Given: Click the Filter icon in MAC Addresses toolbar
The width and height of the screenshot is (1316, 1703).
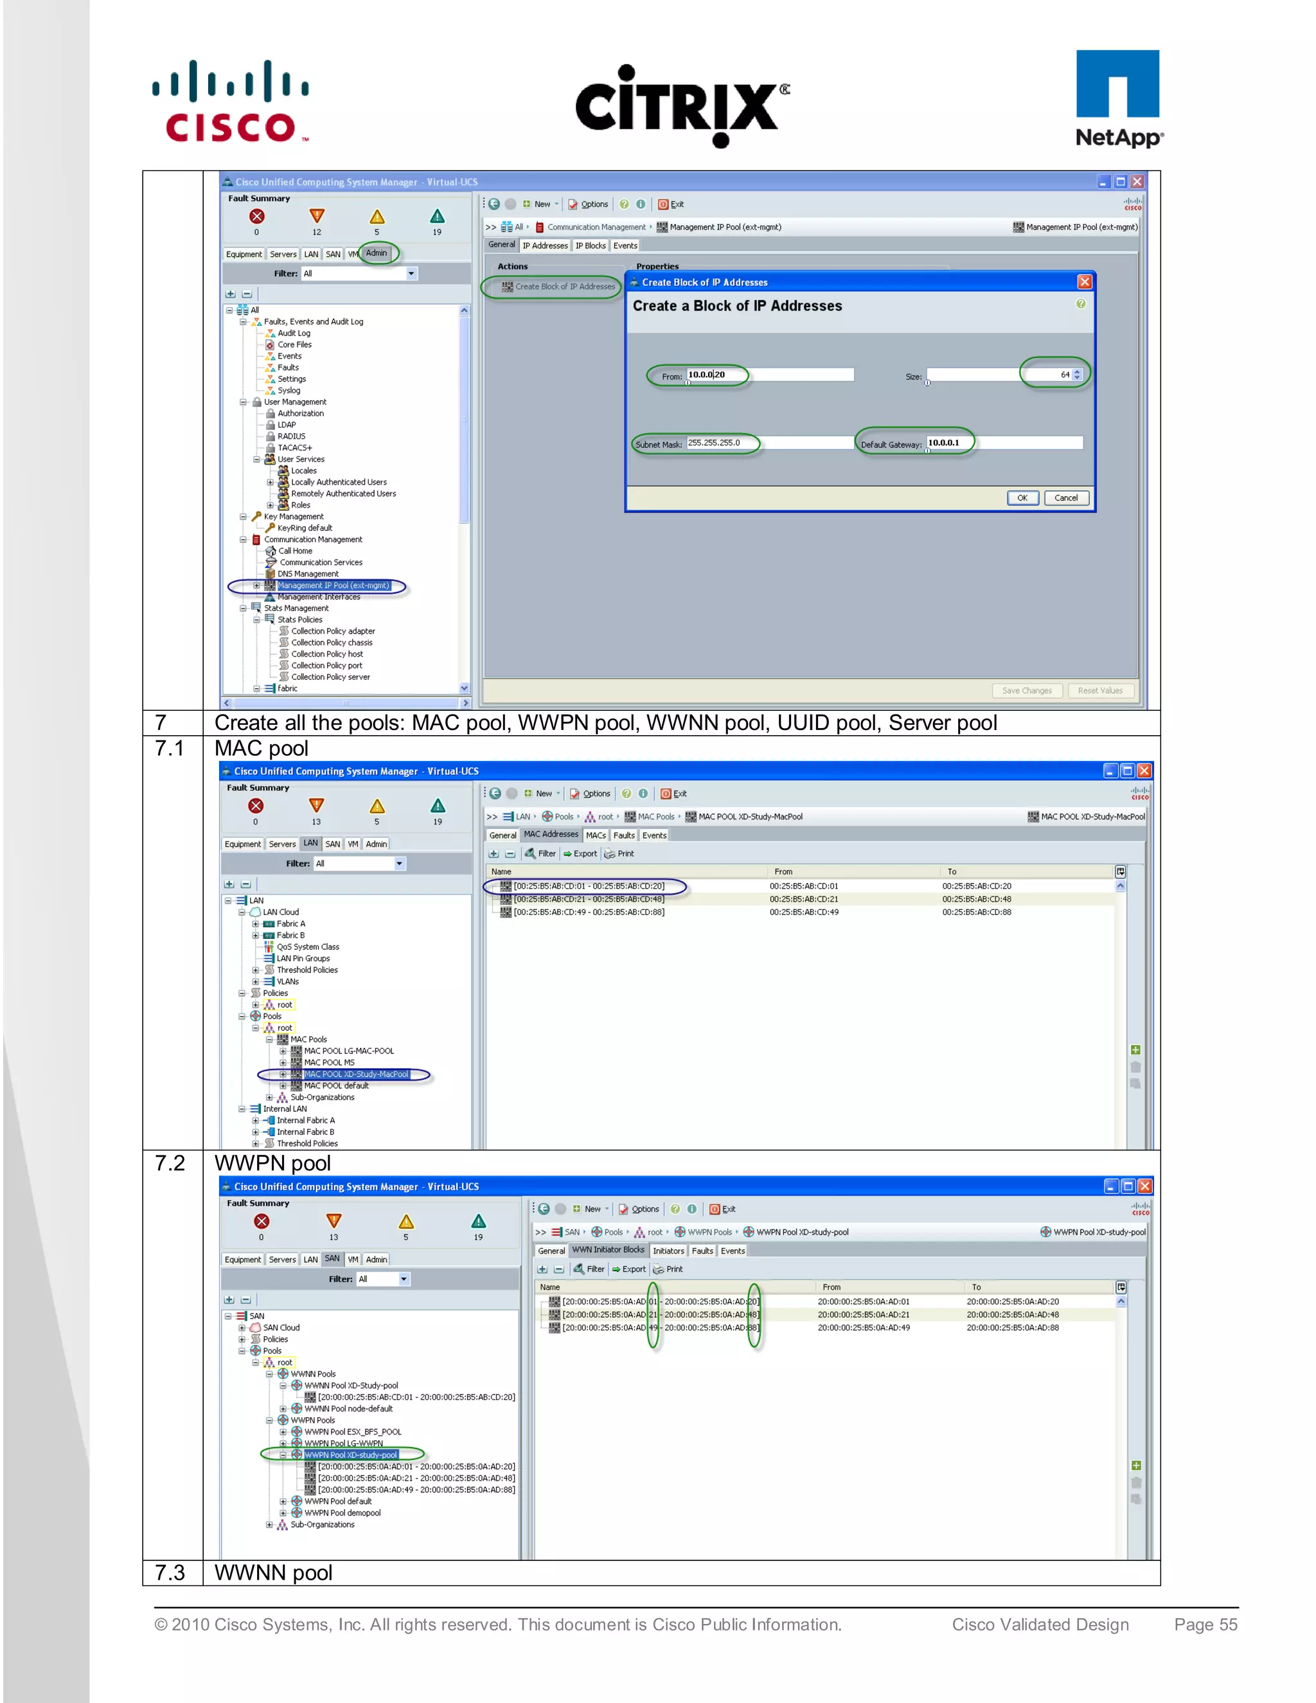Looking at the screenshot, I should pyautogui.click(x=540, y=854).
